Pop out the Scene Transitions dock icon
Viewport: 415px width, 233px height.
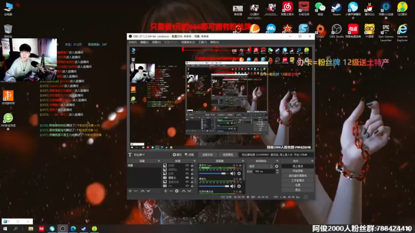(278, 161)
